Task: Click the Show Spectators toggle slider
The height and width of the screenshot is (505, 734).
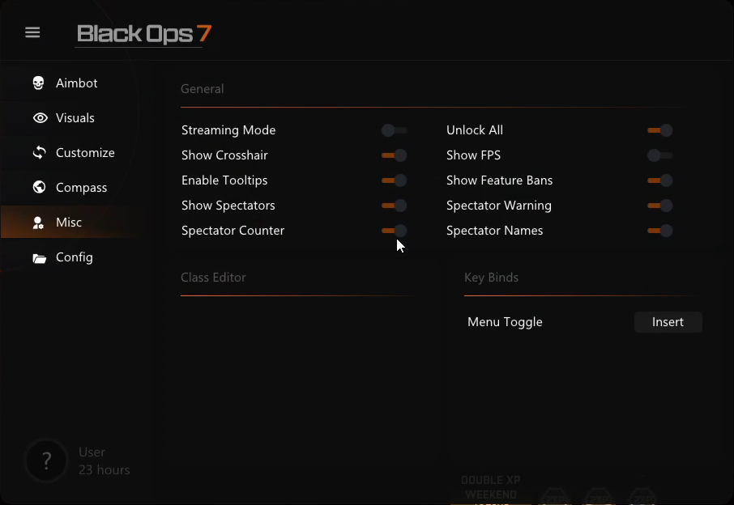Action: [x=394, y=206]
